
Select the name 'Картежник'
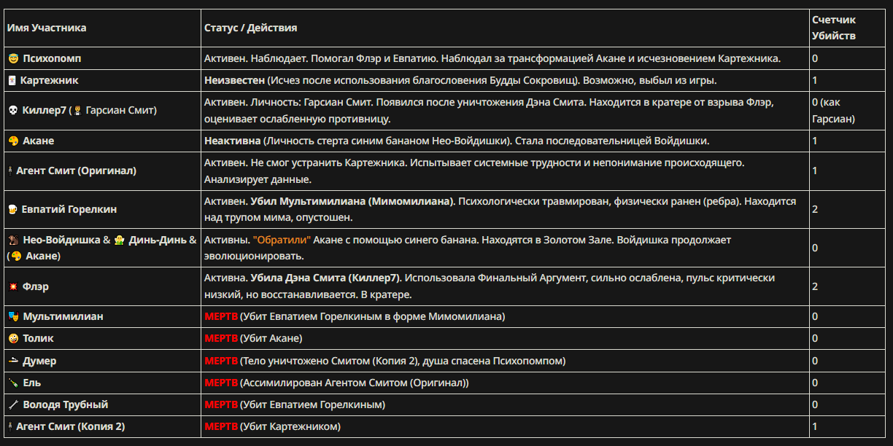(x=50, y=81)
